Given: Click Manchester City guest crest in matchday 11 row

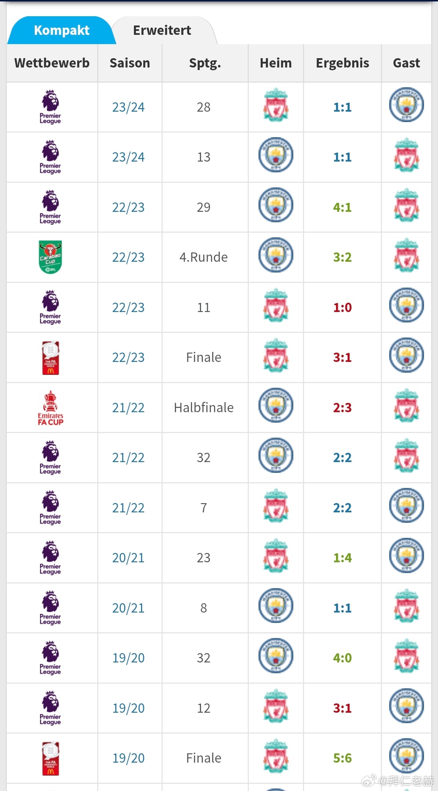Looking at the screenshot, I should click(x=406, y=305).
